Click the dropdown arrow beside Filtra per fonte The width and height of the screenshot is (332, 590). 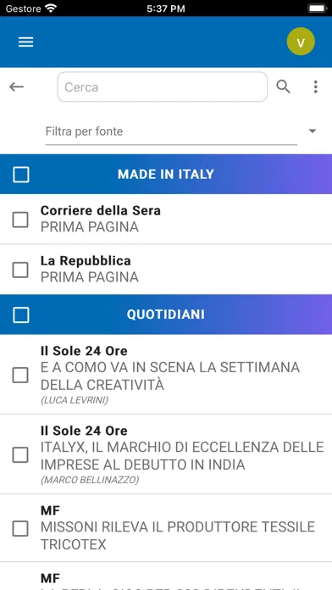[312, 131]
